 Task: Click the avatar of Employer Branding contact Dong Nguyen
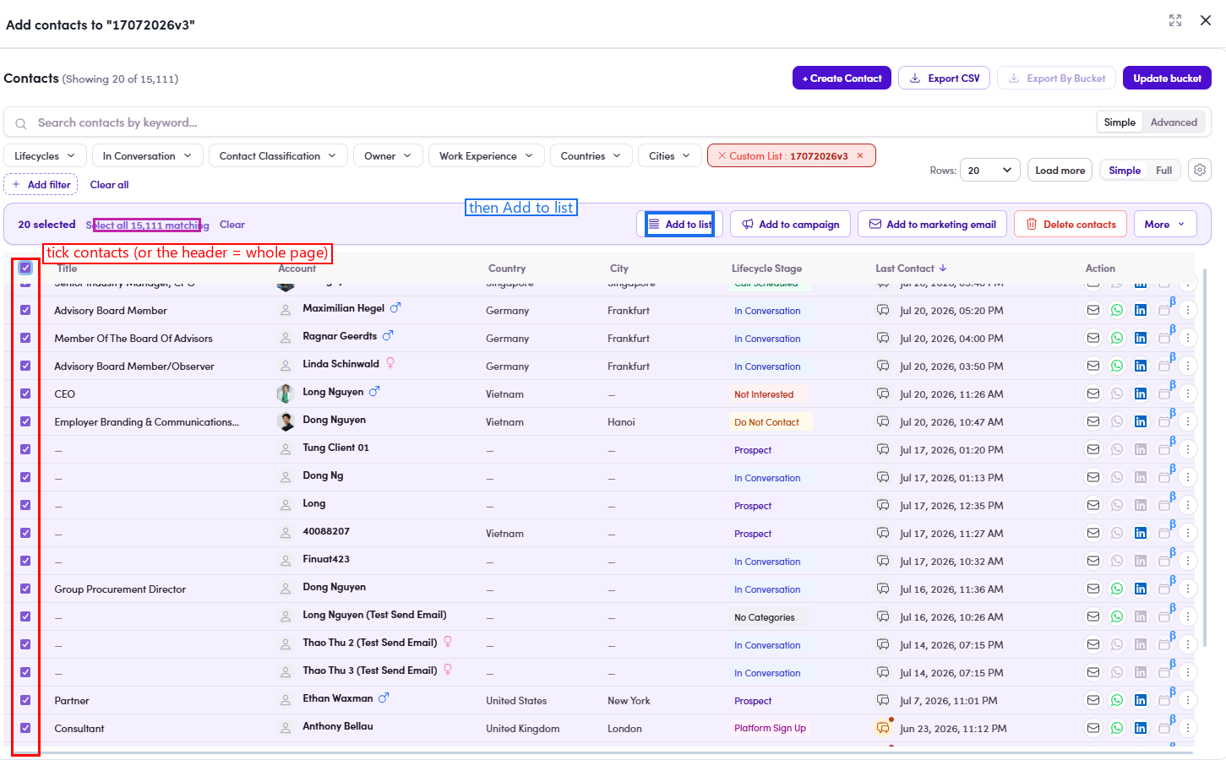[x=286, y=421]
